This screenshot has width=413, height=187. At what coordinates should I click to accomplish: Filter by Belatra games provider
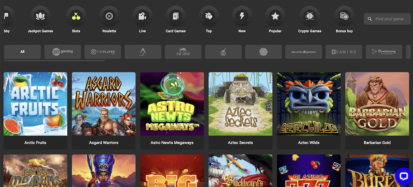coord(304,52)
